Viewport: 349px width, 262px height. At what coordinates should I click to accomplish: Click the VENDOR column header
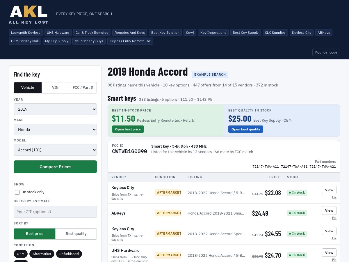click(x=119, y=177)
